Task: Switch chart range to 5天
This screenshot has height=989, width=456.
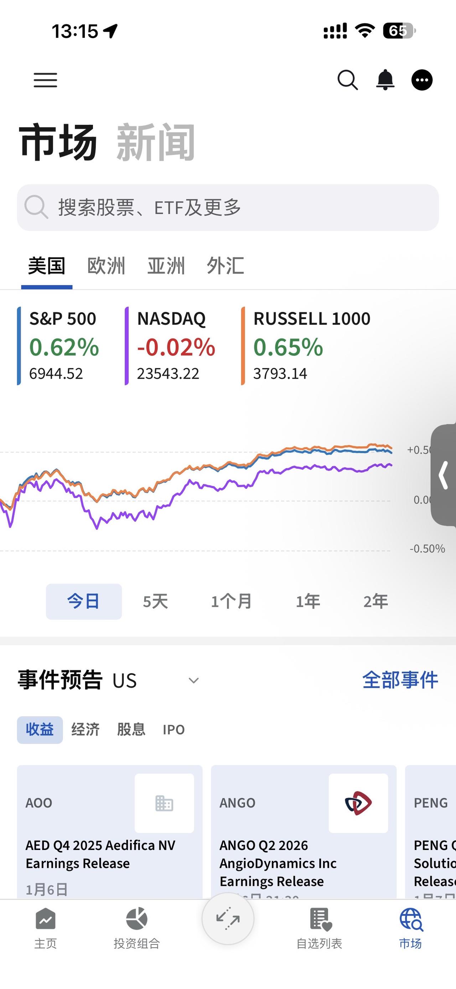Action: click(155, 601)
